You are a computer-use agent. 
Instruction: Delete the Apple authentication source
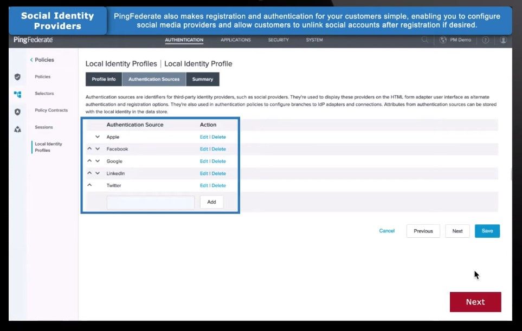click(219, 137)
